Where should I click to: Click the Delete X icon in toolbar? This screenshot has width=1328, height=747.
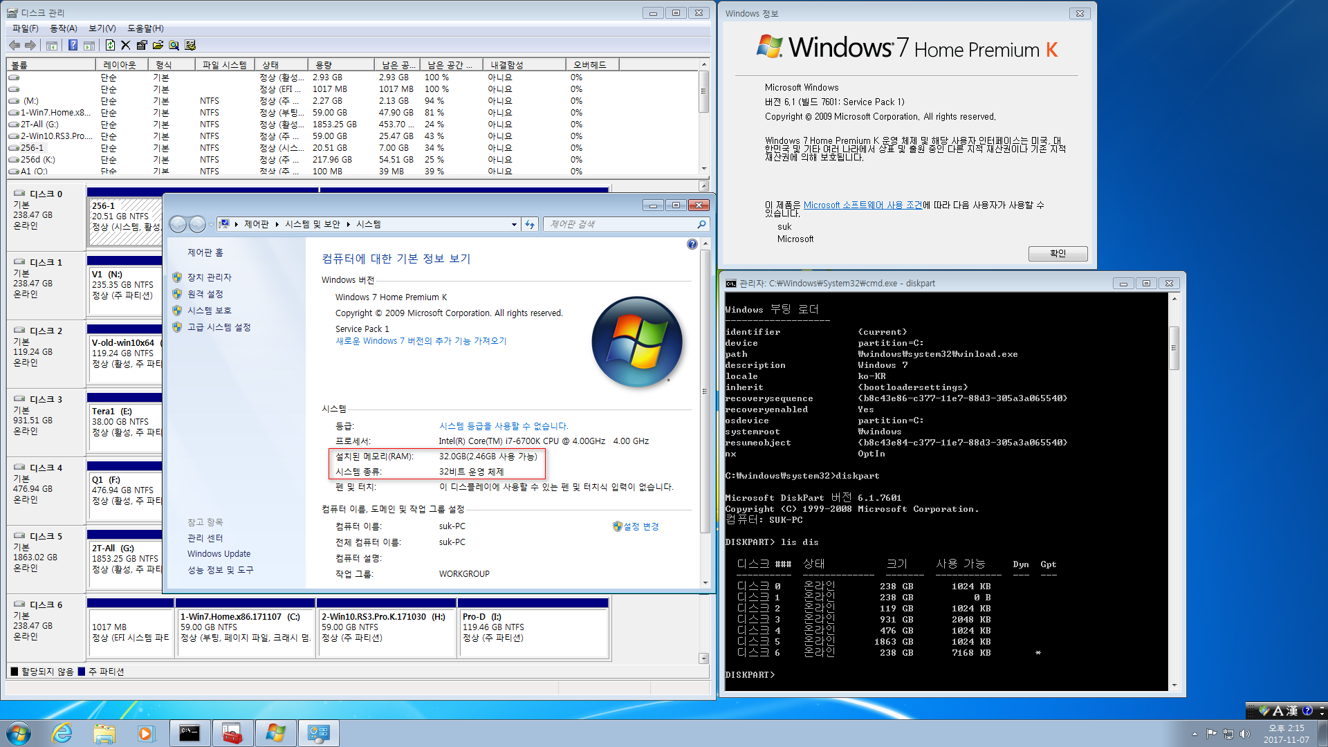[x=125, y=45]
